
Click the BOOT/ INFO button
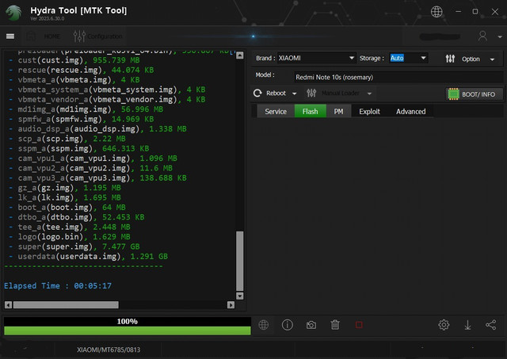pyautogui.click(x=475, y=94)
